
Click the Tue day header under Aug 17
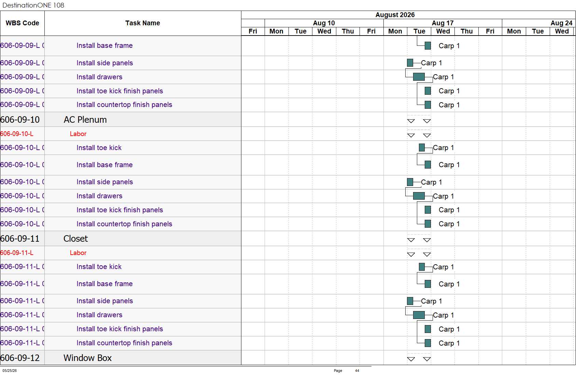point(419,31)
